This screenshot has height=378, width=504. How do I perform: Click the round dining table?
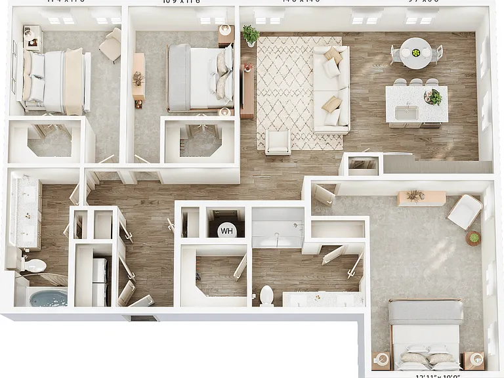coord(416,52)
